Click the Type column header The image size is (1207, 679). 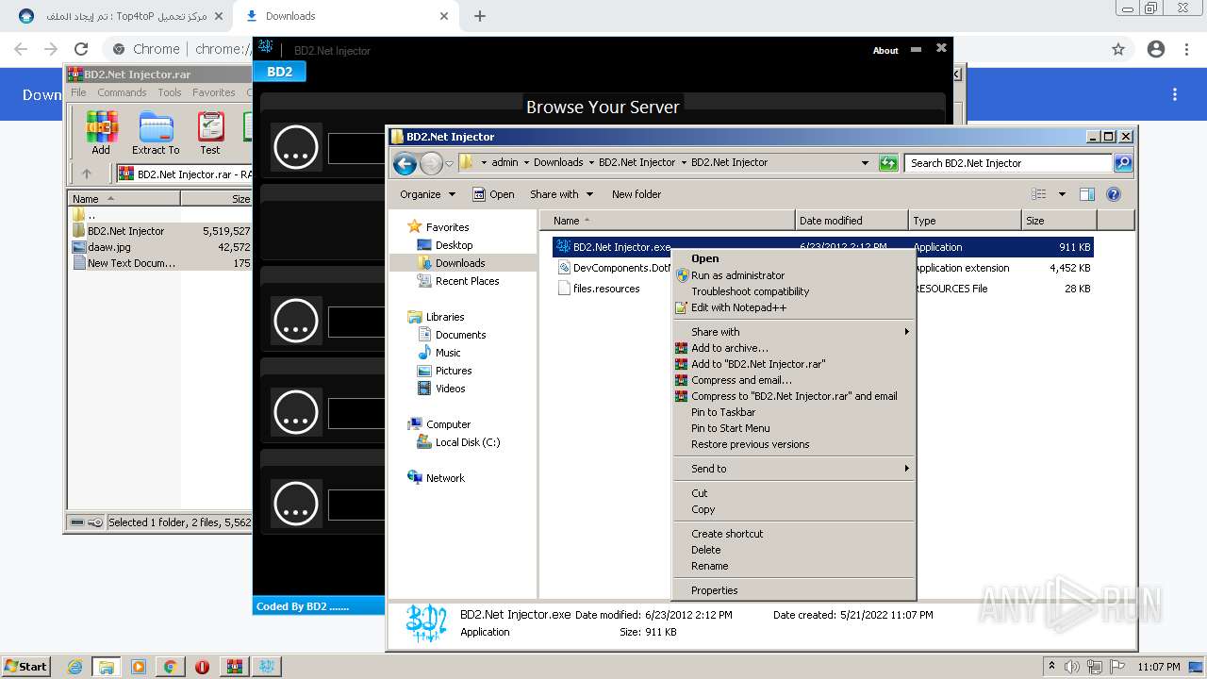tap(965, 221)
